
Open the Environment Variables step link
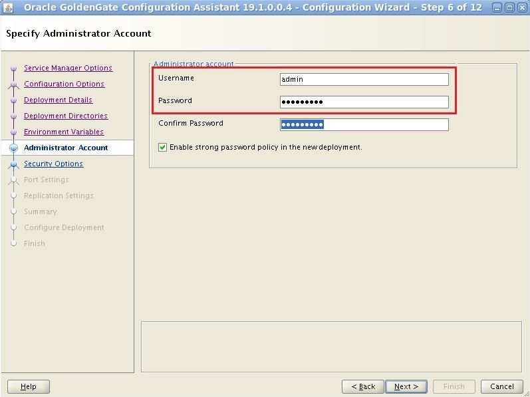coord(64,132)
